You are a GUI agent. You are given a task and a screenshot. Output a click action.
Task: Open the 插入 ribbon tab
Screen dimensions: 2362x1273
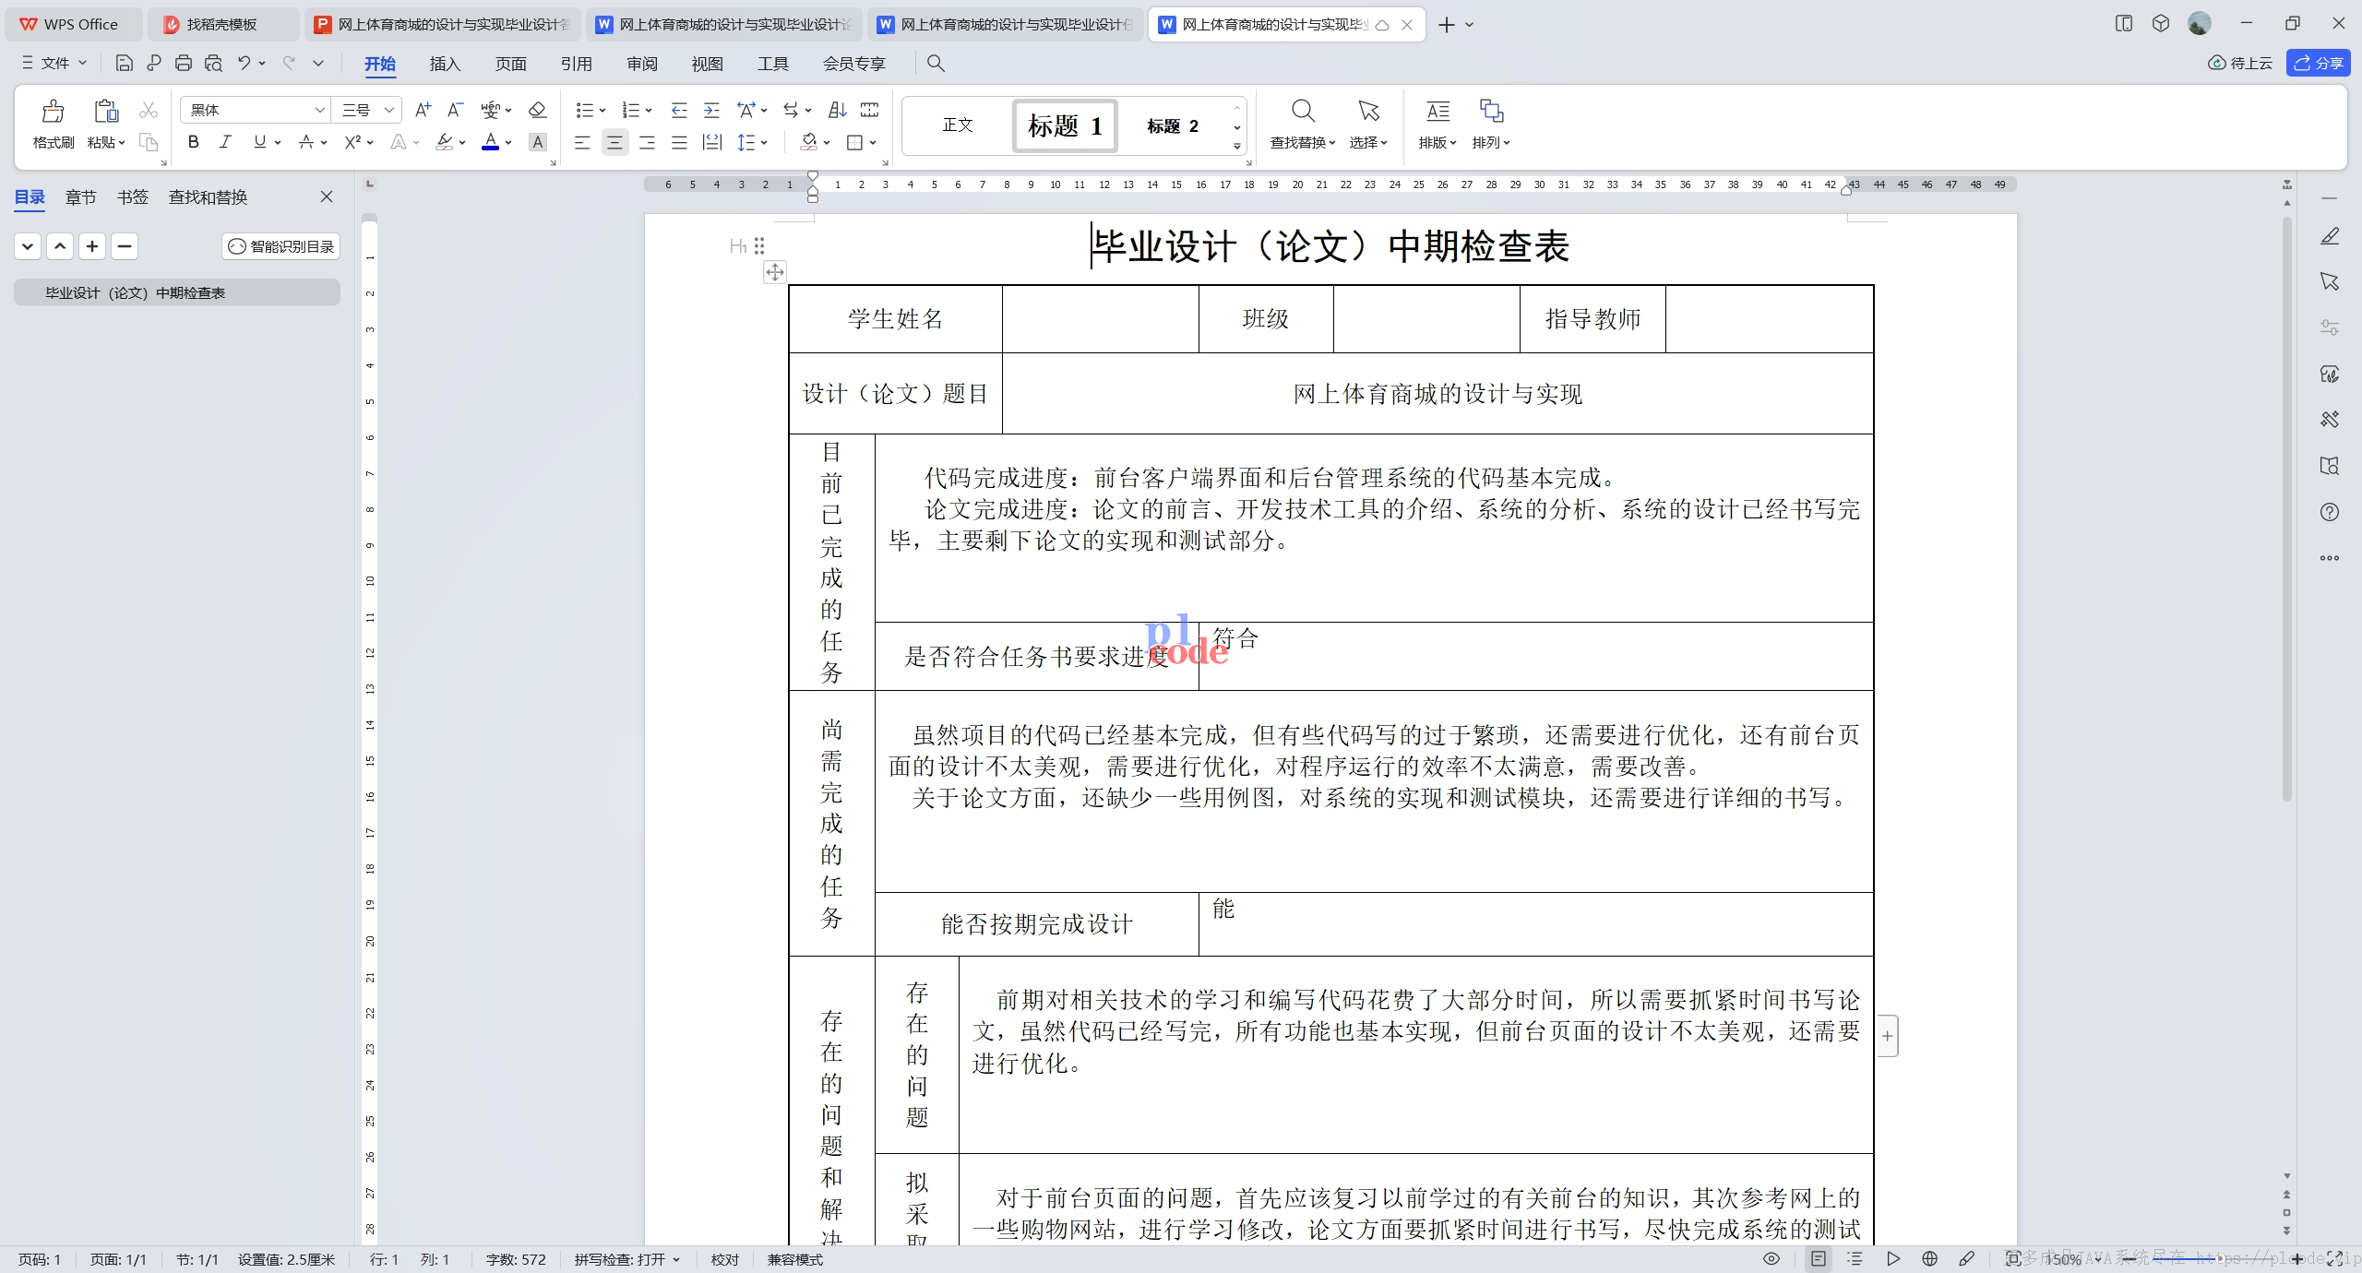pyautogui.click(x=445, y=63)
